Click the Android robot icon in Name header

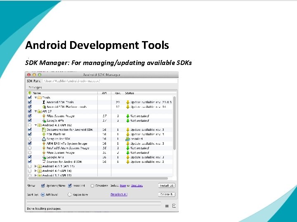pyautogui.click(x=30, y=93)
